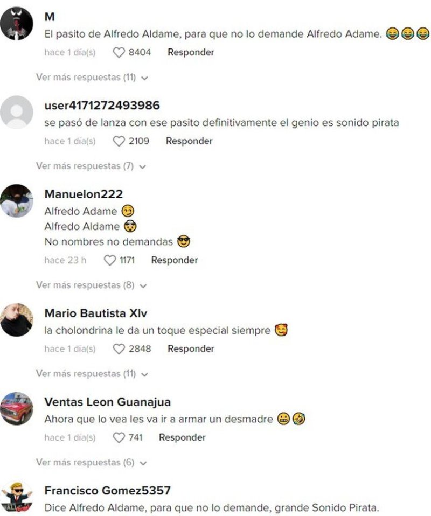Open Francisco Gomez5357 username link

click(107, 491)
